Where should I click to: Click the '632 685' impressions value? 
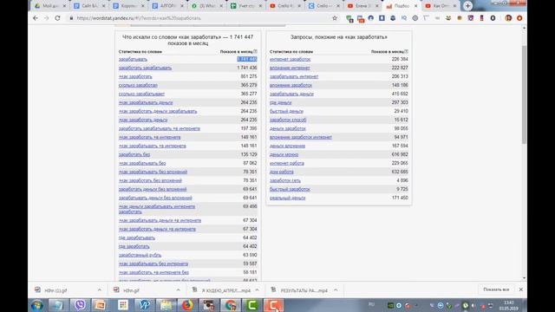click(x=400, y=172)
